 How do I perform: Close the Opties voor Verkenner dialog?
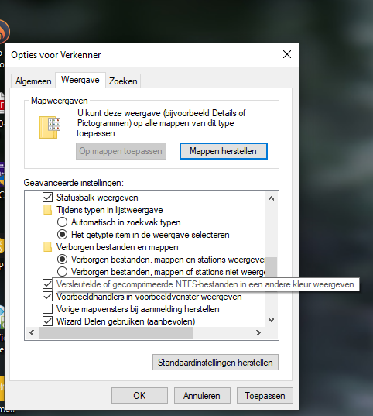click(x=287, y=54)
